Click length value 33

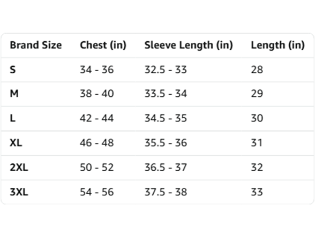[257, 192]
